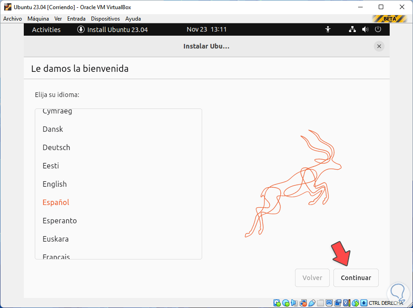This screenshot has width=413, height=308.
Task: Click the display status icon
Action: (329, 303)
